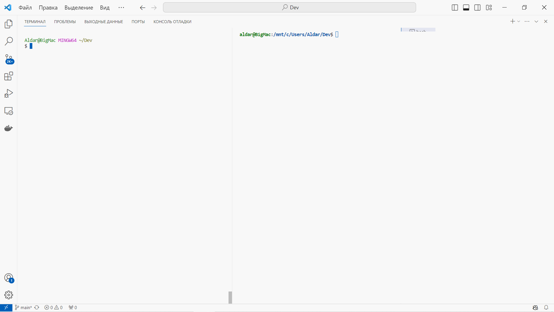
Task: Open the Run and Debug view
Action: [x=9, y=93]
